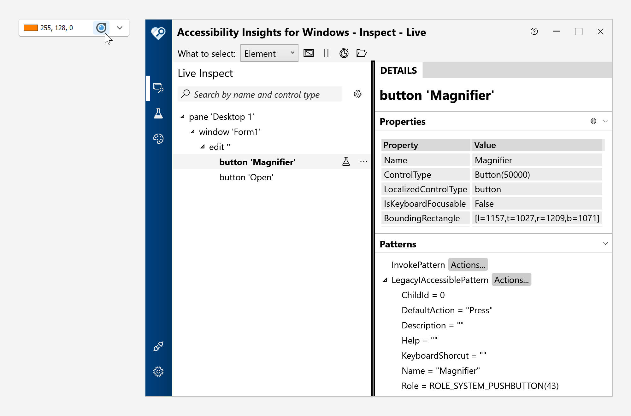Click Actions button next to LegacyIAccessiblePattern
The height and width of the screenshot is (416, 631).
(x=511, y=280)
